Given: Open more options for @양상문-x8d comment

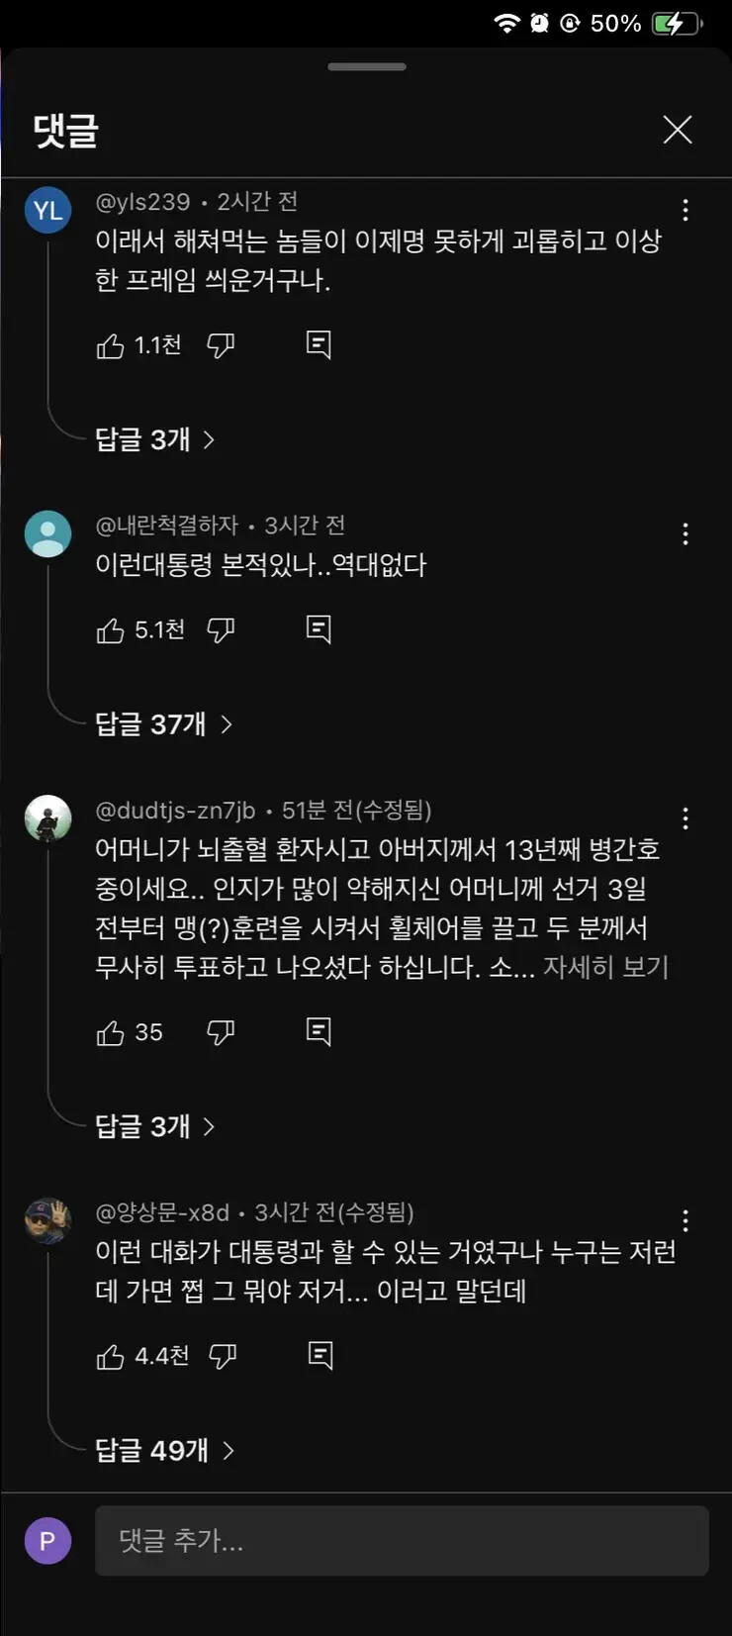Looking at the screenshot, I should 686,1220.
